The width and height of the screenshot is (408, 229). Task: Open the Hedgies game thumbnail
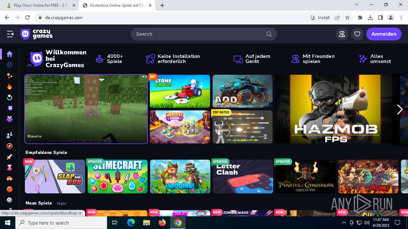(x=180, y=177)
